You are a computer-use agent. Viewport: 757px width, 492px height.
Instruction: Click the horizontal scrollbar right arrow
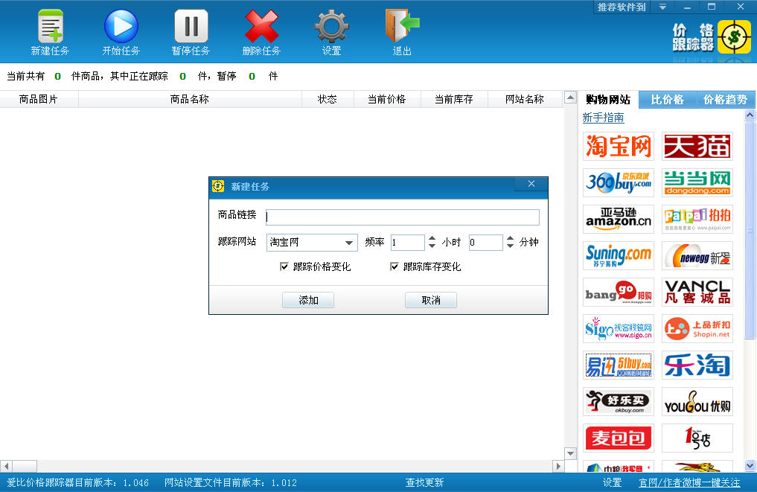point(558,467)
